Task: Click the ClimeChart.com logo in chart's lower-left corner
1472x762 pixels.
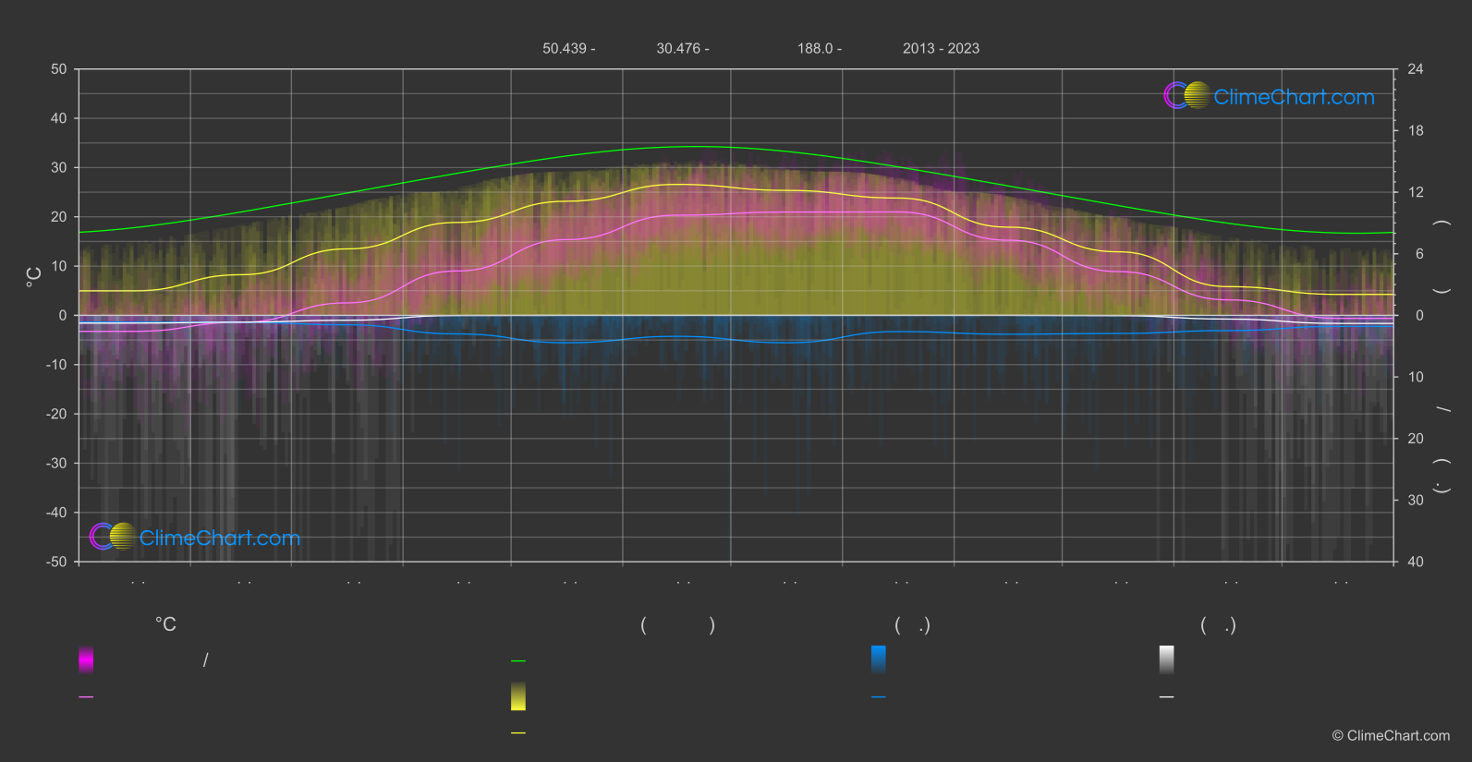Action: pyautogui.click(x=195, y=538)
